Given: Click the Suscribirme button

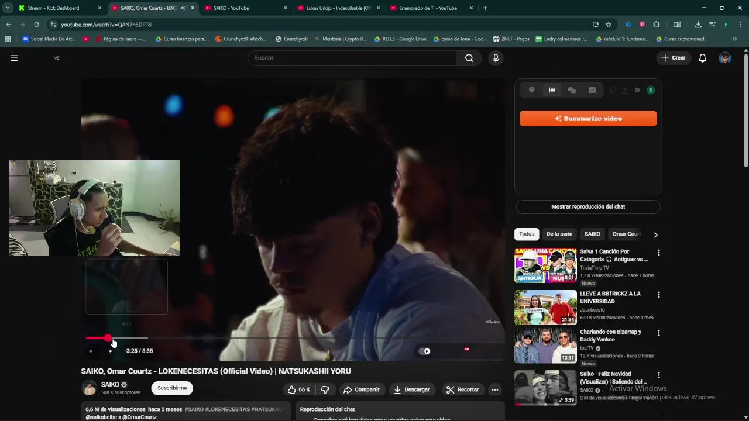Looking at the screenshot, I should coord(172,388).
